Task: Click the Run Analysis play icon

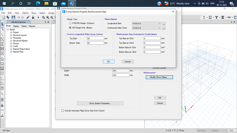Action: tap(38, 17)
